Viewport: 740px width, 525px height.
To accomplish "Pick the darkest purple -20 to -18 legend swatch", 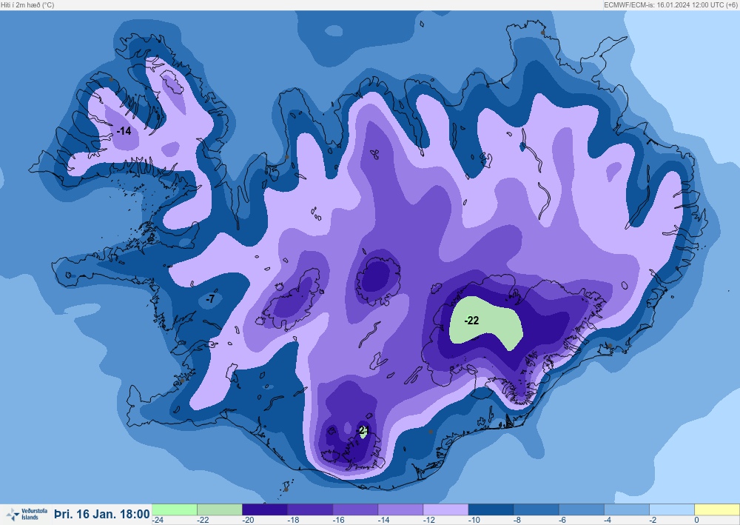I will coord(265,509).
